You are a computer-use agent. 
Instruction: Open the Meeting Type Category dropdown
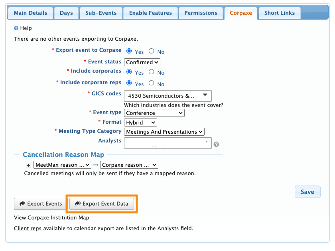tap(164, 132)
